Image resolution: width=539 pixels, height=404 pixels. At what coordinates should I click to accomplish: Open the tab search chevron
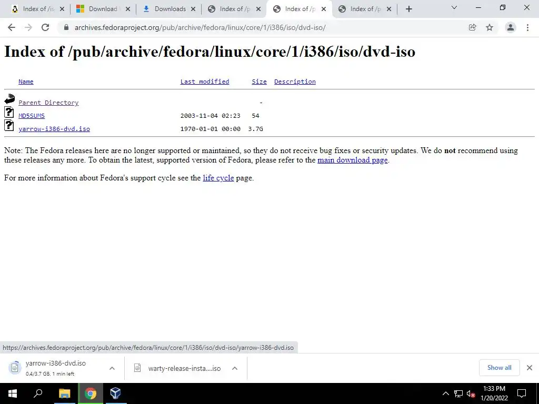454,7
